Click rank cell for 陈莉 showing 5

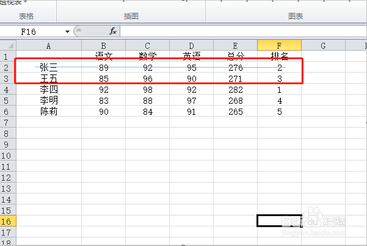click(279, 112)
